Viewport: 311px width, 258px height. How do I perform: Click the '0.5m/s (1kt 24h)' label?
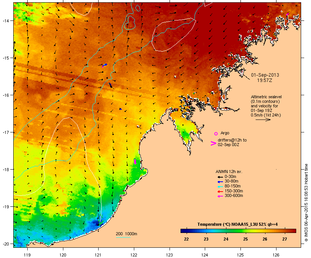coord(266,115)
